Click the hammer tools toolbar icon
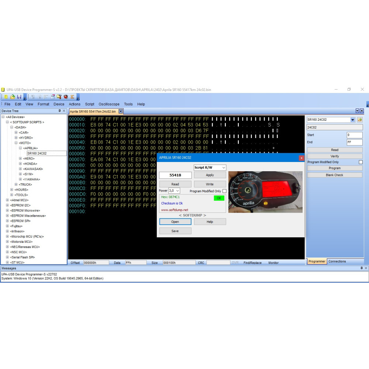This screenshot has width=369, height=369. pyautogui.click(x=59, y=97)
